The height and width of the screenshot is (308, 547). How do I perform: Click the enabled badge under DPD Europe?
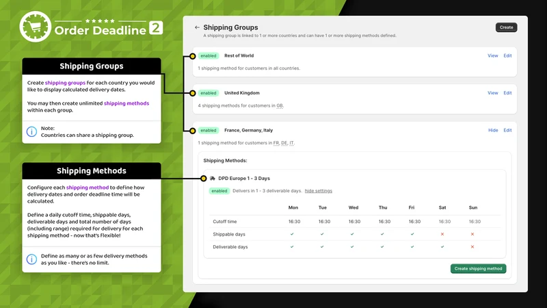click(x=219, y=191)
